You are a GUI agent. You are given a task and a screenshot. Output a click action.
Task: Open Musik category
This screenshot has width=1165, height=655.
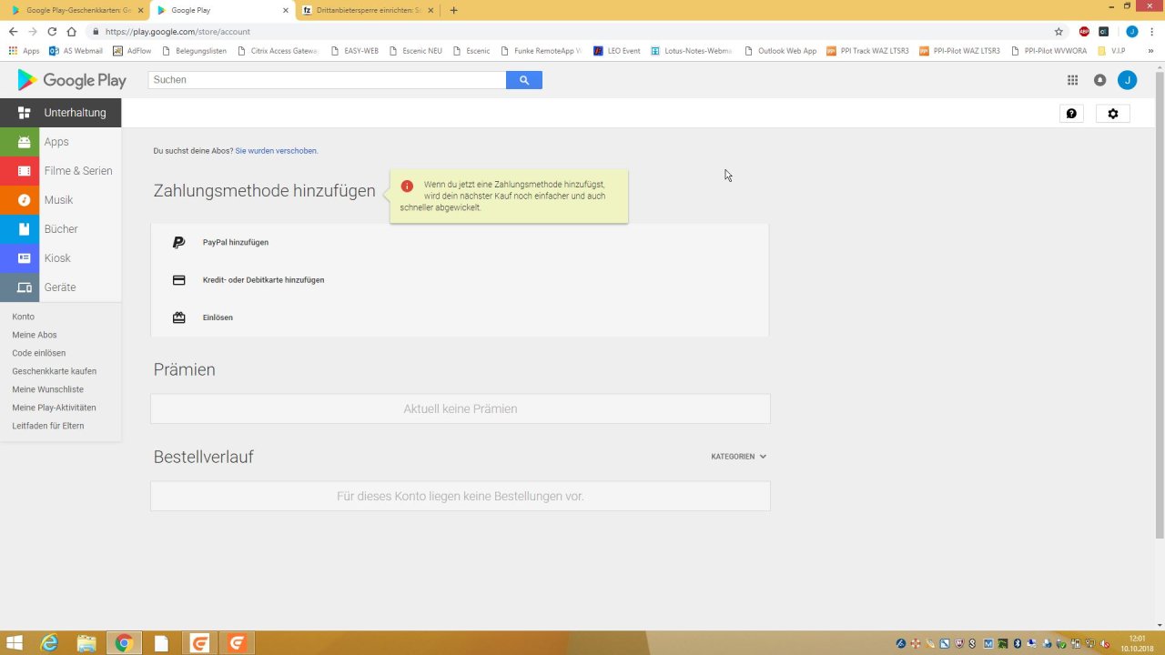[x=60, y=200]
